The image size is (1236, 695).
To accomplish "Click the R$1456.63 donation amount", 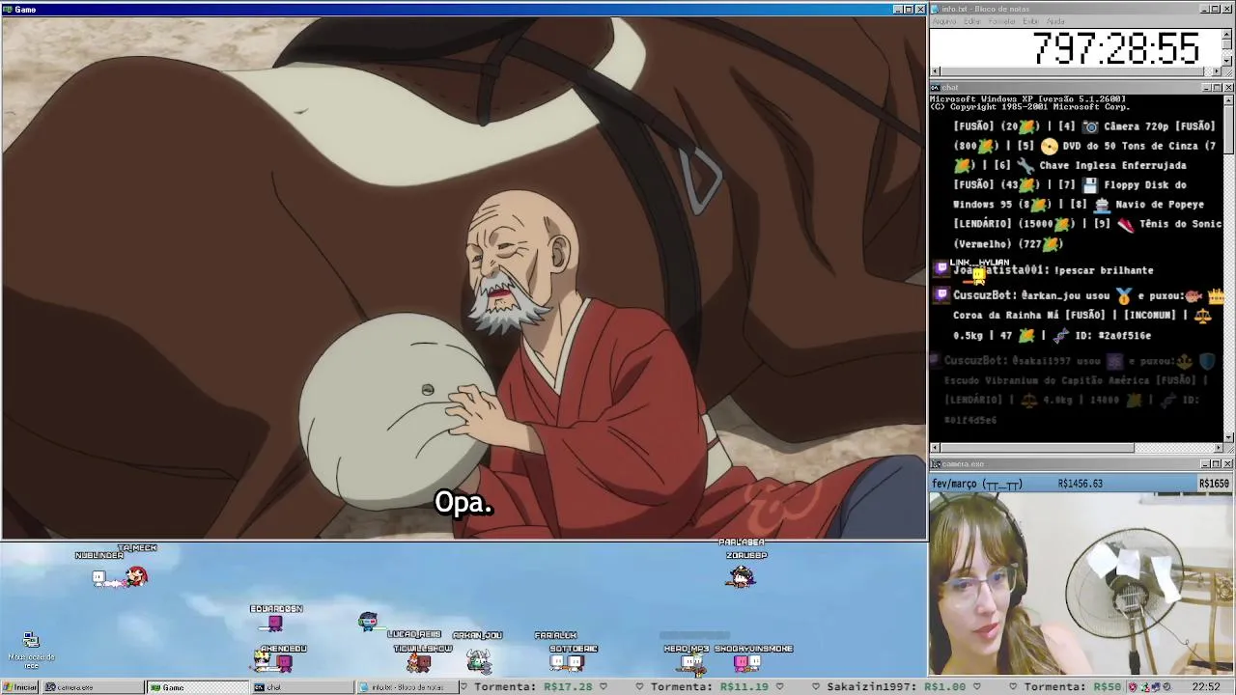I will coord(1081,484).
